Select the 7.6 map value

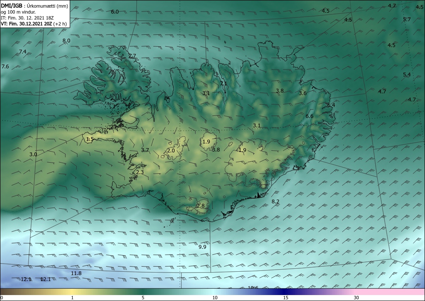(5, 66)
